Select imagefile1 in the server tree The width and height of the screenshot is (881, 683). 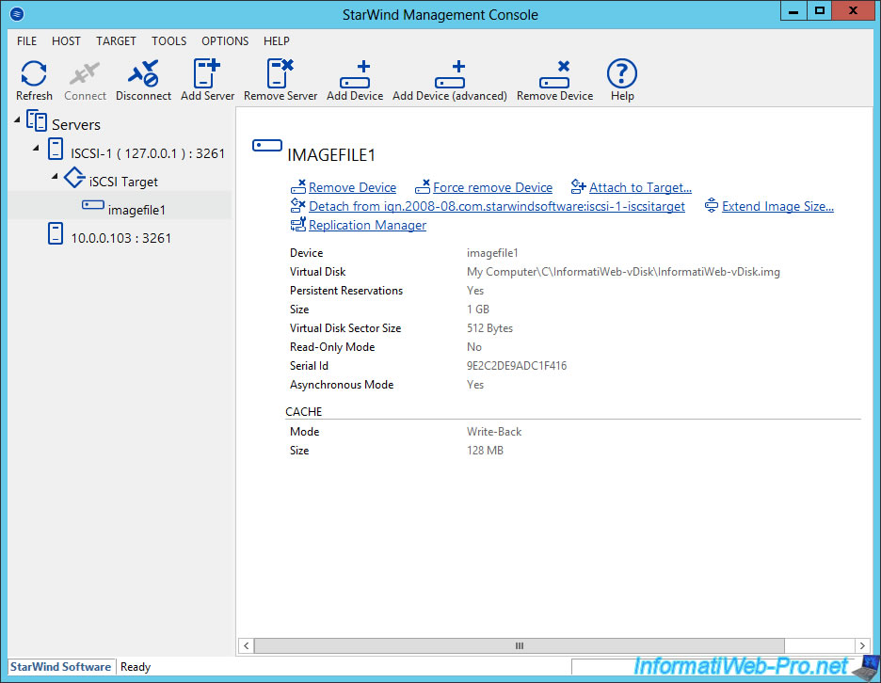tap(137, 209)
